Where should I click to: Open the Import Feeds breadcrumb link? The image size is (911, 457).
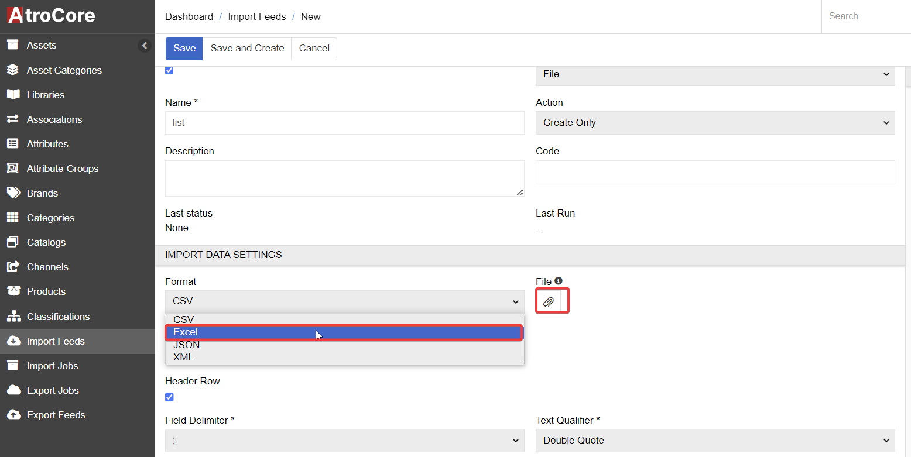pyautogui.click(x=256, y=16)
